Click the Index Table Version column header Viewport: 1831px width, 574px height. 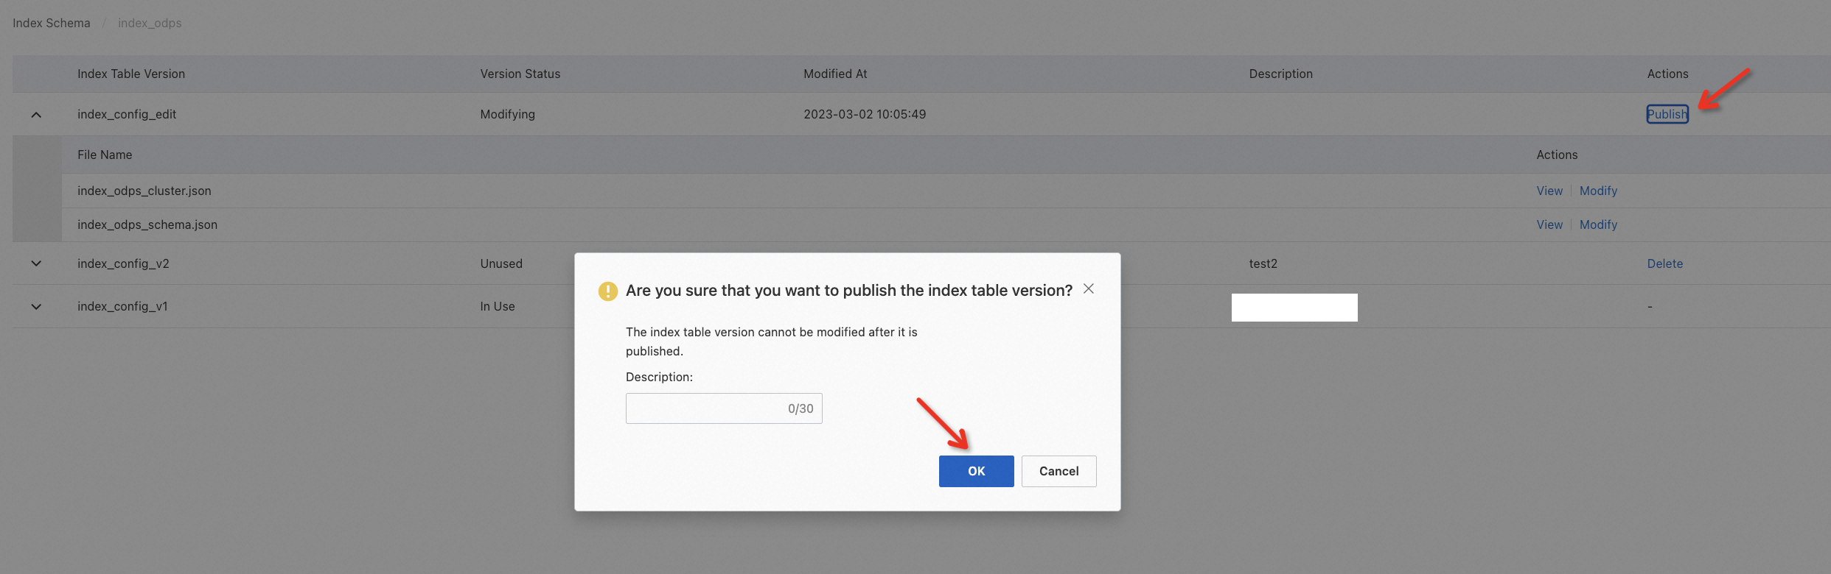[x=131, y=74]
